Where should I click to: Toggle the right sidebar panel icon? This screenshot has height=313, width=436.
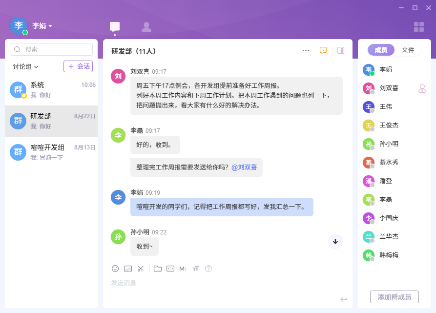pos(341,50)
